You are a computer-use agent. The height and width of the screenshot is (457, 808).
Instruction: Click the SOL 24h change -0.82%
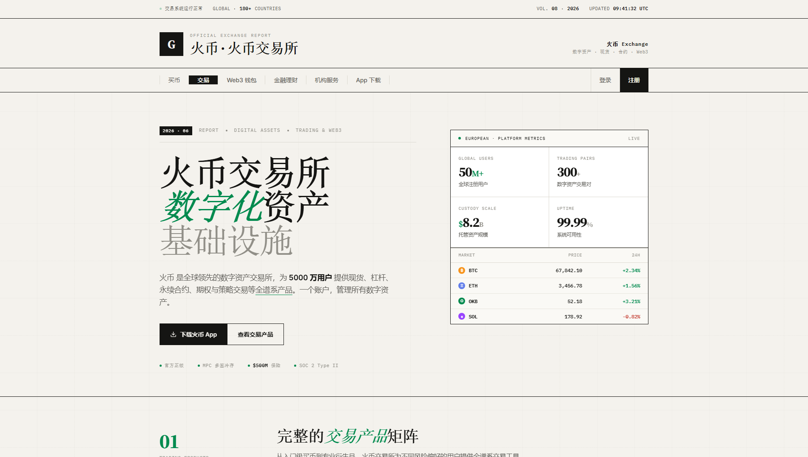(631, 317)
